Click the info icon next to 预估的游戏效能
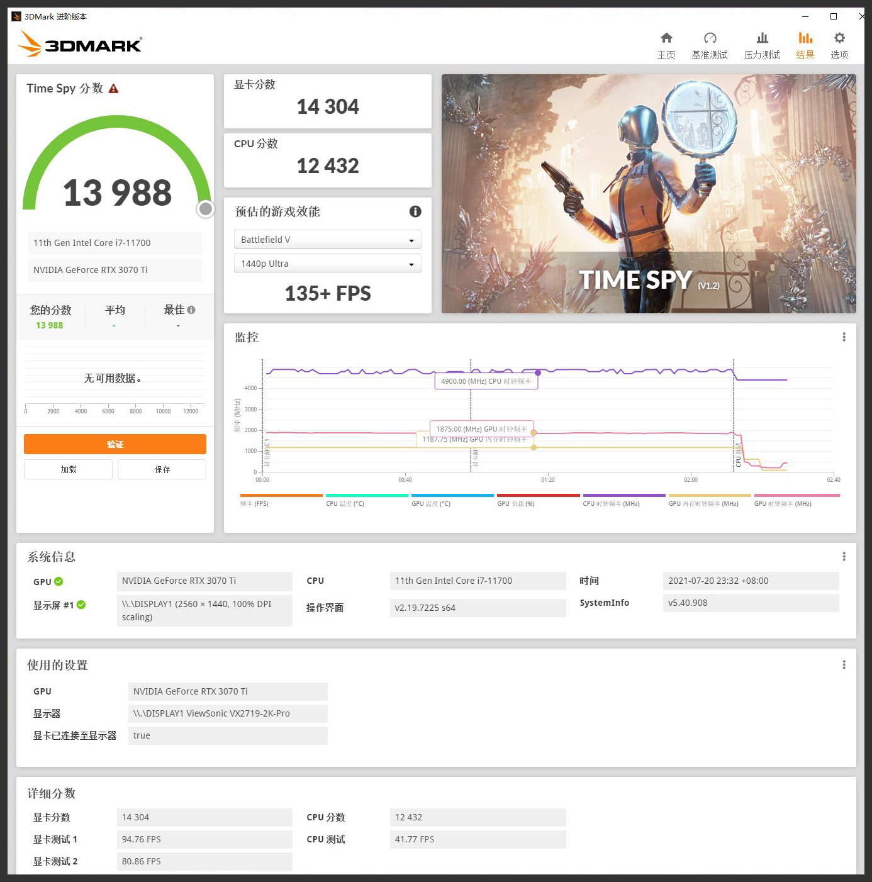872x882 pixels. pyautogui.click(x=415, y=211)
